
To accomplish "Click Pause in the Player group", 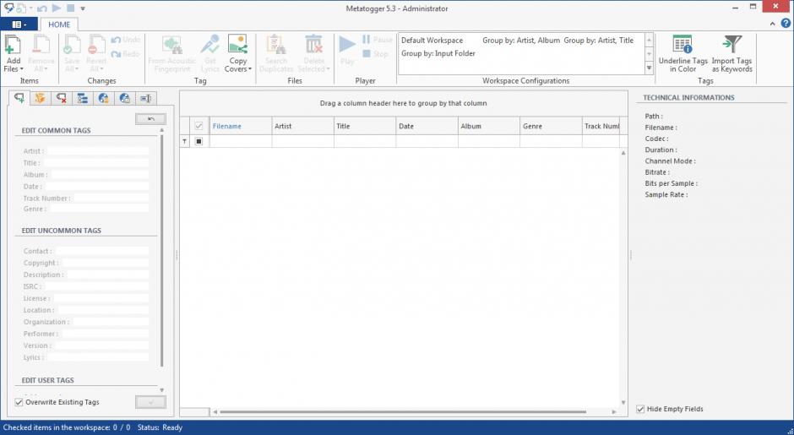I will click(x=378, y=40).
